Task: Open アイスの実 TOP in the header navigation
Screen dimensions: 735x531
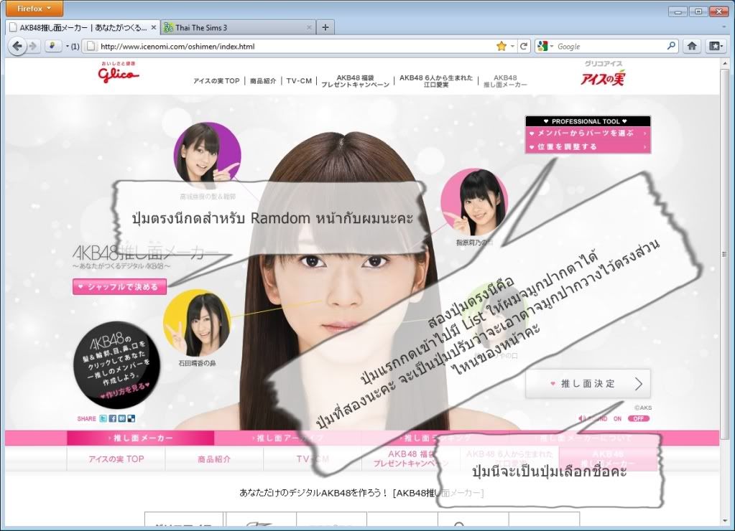Action: point(216,81)
